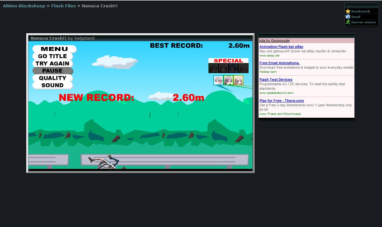This screenshot has height=227, width=382.
Task: Click the black 2.60m best record value
Action: coord(239,45)
